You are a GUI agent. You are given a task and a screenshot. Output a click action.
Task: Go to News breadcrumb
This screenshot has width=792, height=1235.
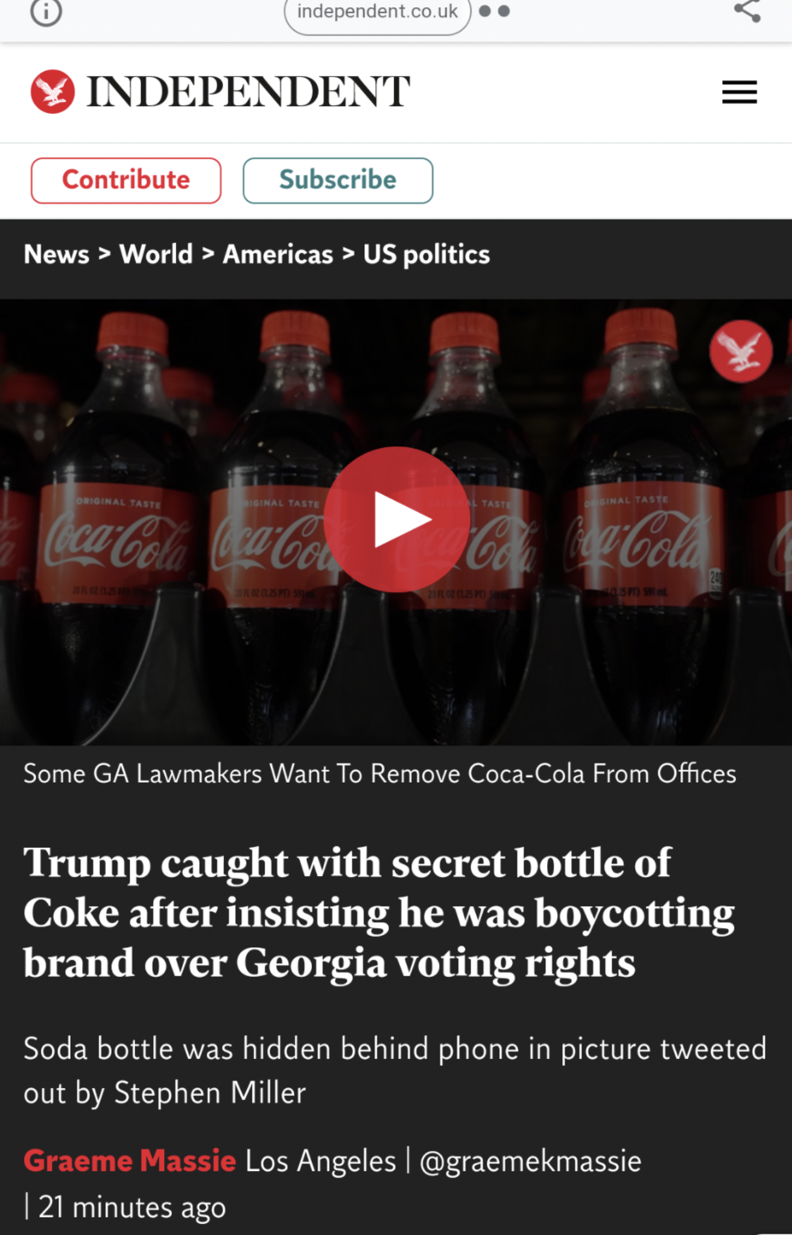57,254
